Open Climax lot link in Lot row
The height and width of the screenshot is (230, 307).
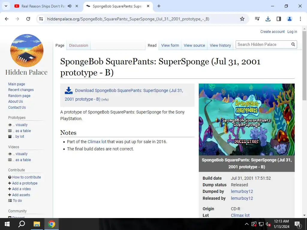click(x=240, y=215)
